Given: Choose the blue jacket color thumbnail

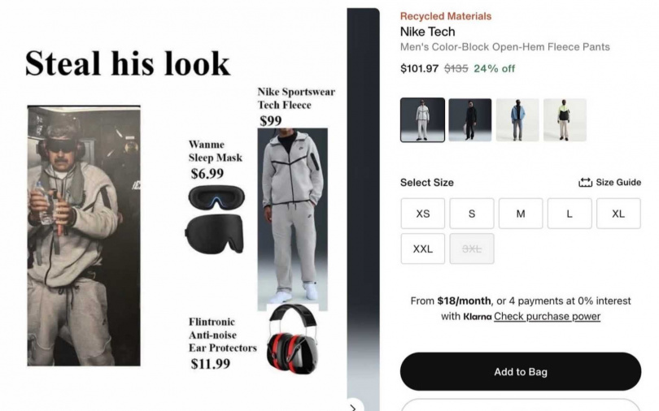Looking at the screenshot, I should (x=517, y=120).
